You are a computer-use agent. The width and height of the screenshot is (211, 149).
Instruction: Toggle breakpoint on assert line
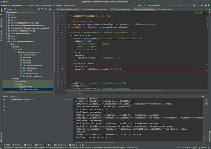(62, 69)
